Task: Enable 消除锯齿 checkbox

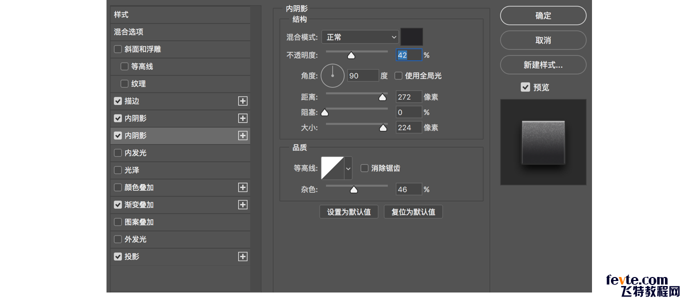Action: coord(364,168)
